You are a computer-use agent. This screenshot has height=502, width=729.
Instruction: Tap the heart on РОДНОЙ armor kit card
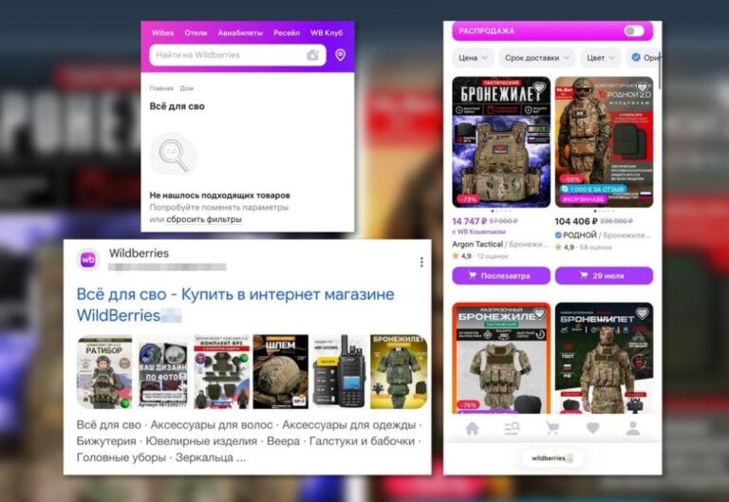(x=642, y=87)
